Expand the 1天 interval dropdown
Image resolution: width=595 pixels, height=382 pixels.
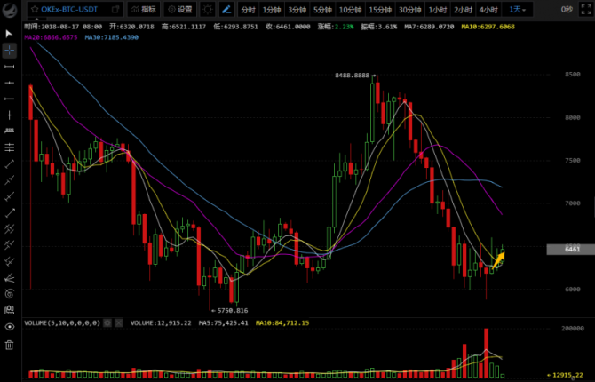pos(517,10)
